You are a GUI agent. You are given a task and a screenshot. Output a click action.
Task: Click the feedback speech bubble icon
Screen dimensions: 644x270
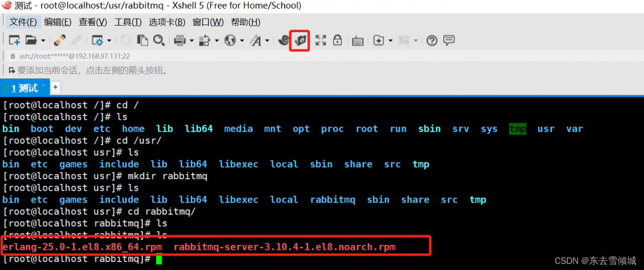click(x=449, y=41)
